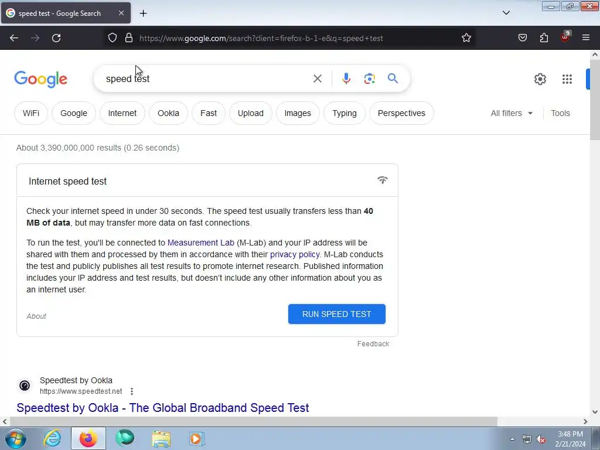This screenshot has height=450, width=600.
Task: Show hidden system tray icons
Action: (512, 439)
